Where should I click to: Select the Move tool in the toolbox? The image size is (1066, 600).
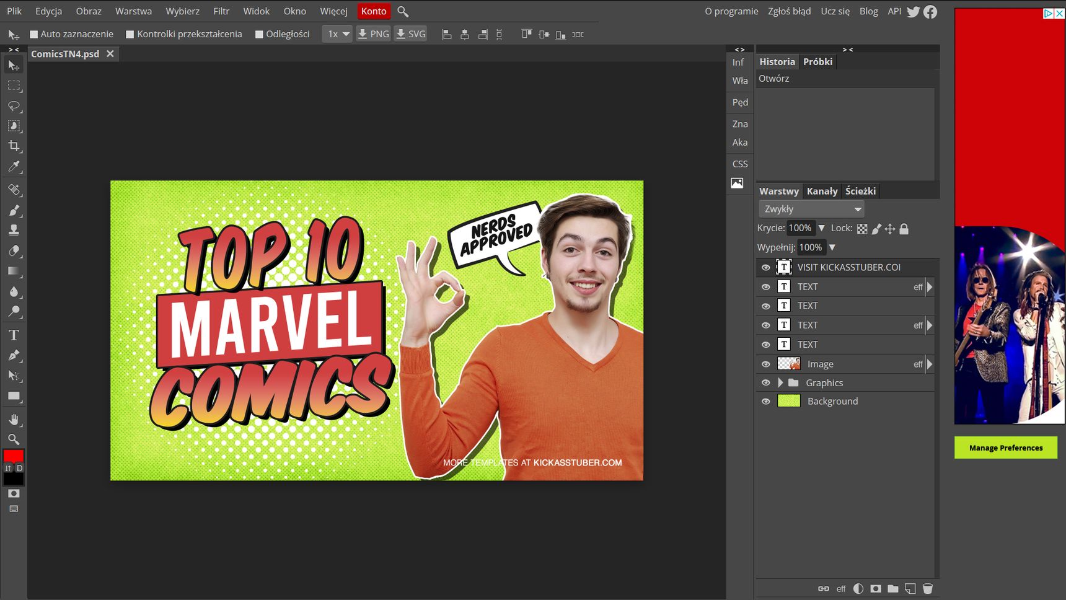14,65
